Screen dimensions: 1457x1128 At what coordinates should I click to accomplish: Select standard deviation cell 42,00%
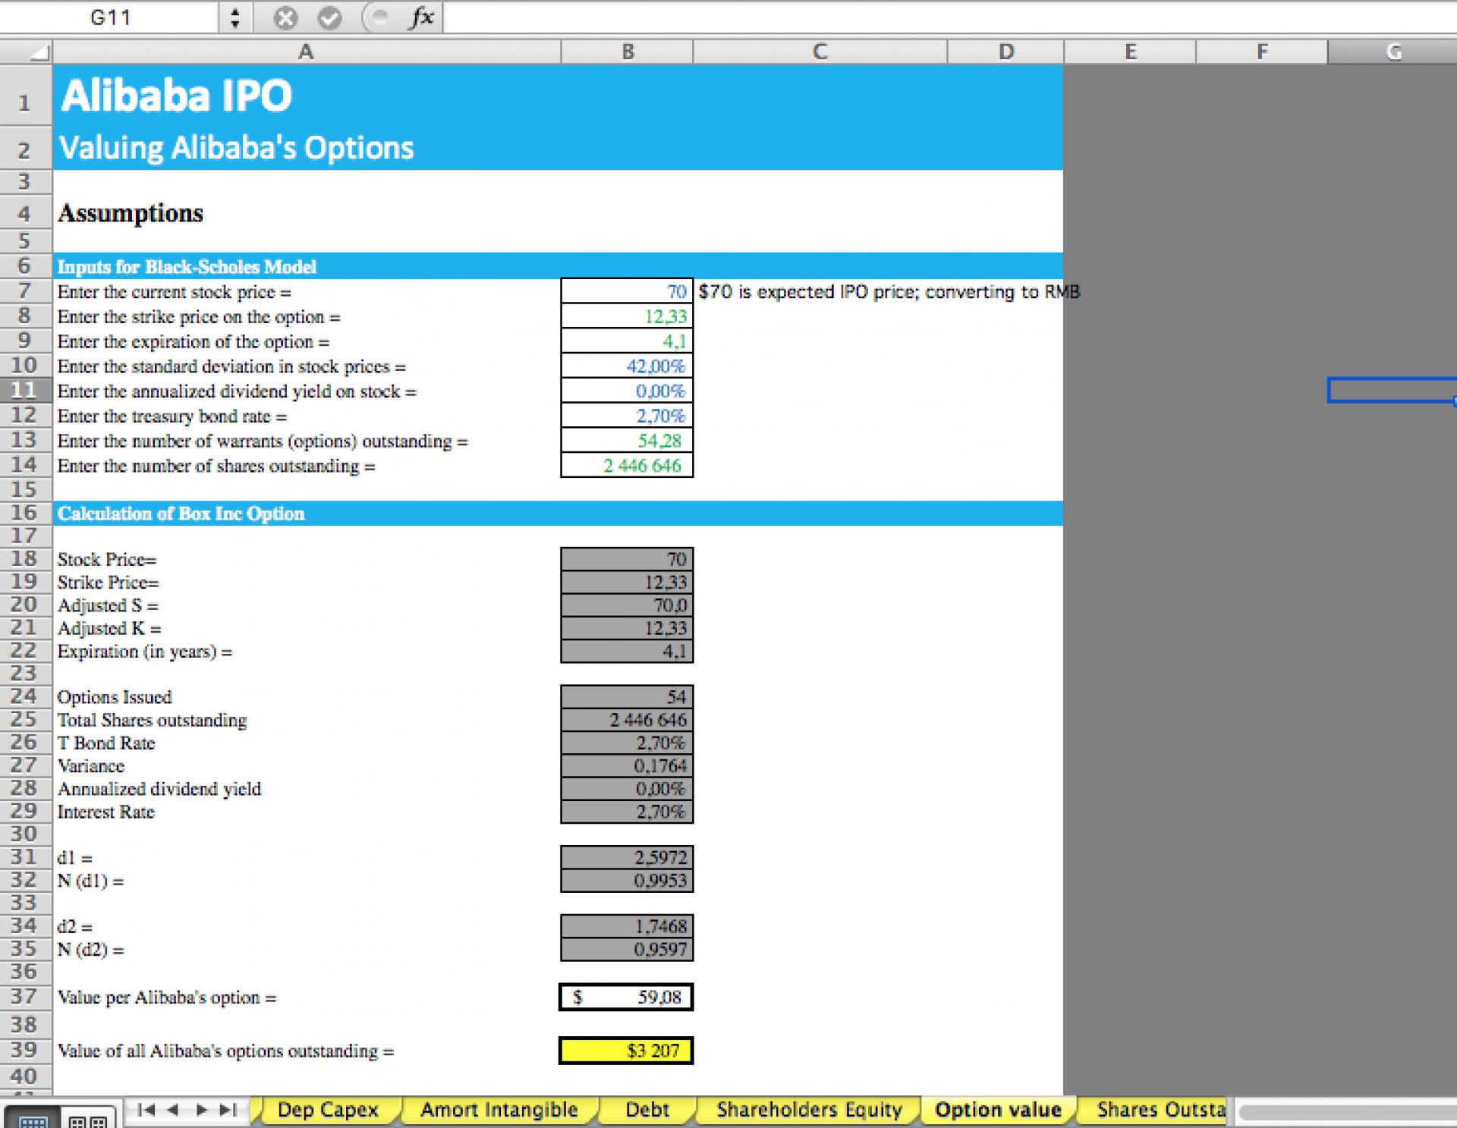tap(627, 366)
